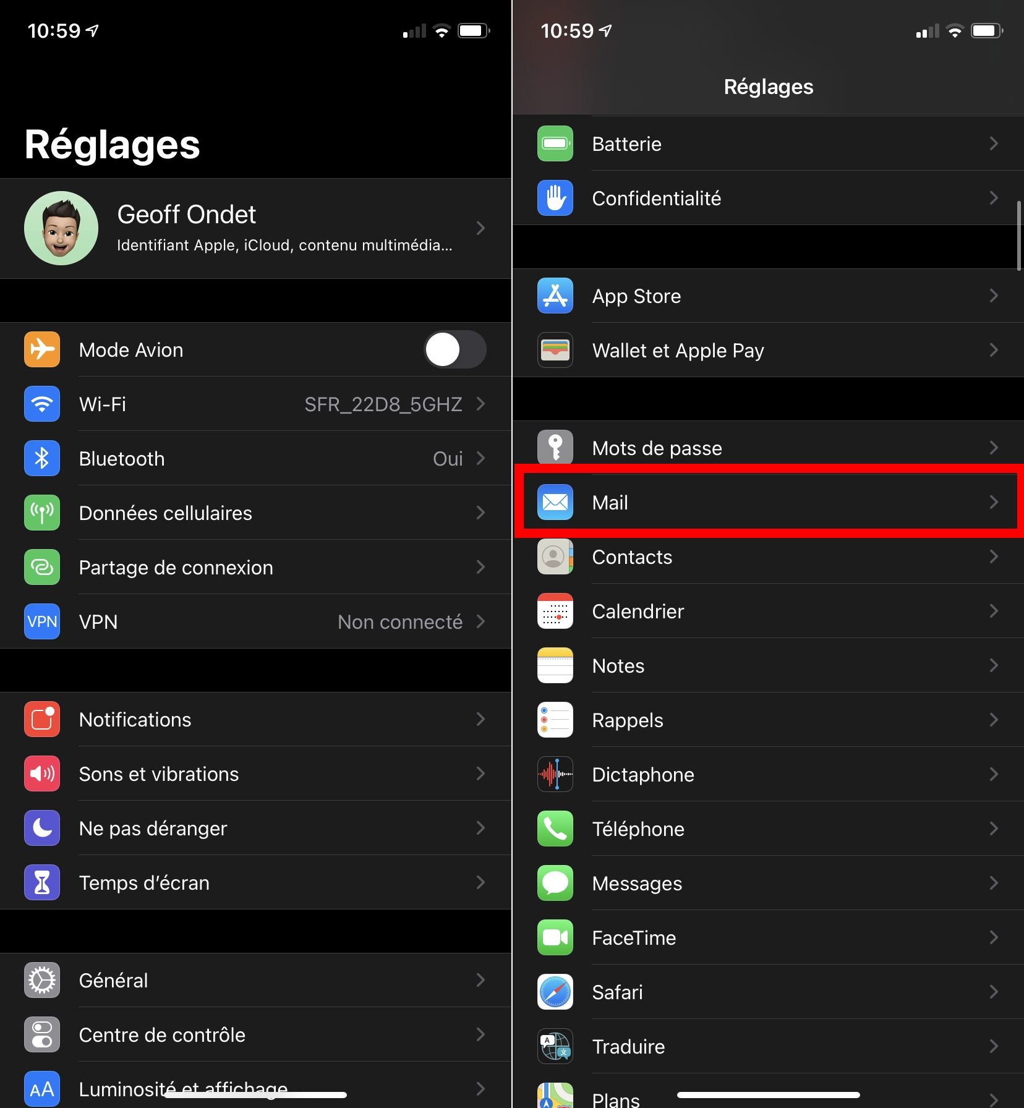Expand the Notifications row chevron
Viewport: 1024px width, 1108px height.
point(480,719)
